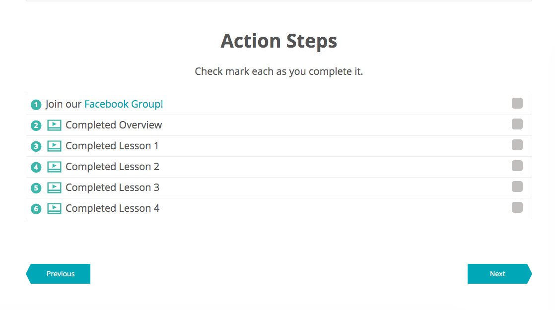
Task: Click the video player icon for Lesson 2
Action: pyautogui.click(x=54, y=167)
